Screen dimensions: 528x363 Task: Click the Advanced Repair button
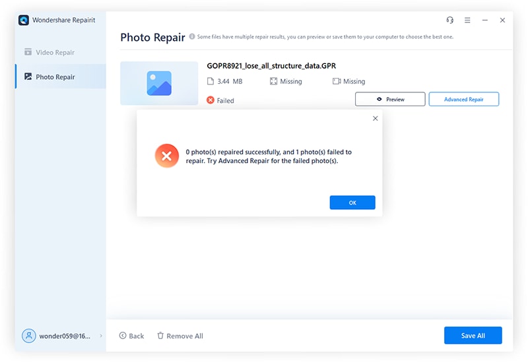pyautogui.click(x=463, y=99)
